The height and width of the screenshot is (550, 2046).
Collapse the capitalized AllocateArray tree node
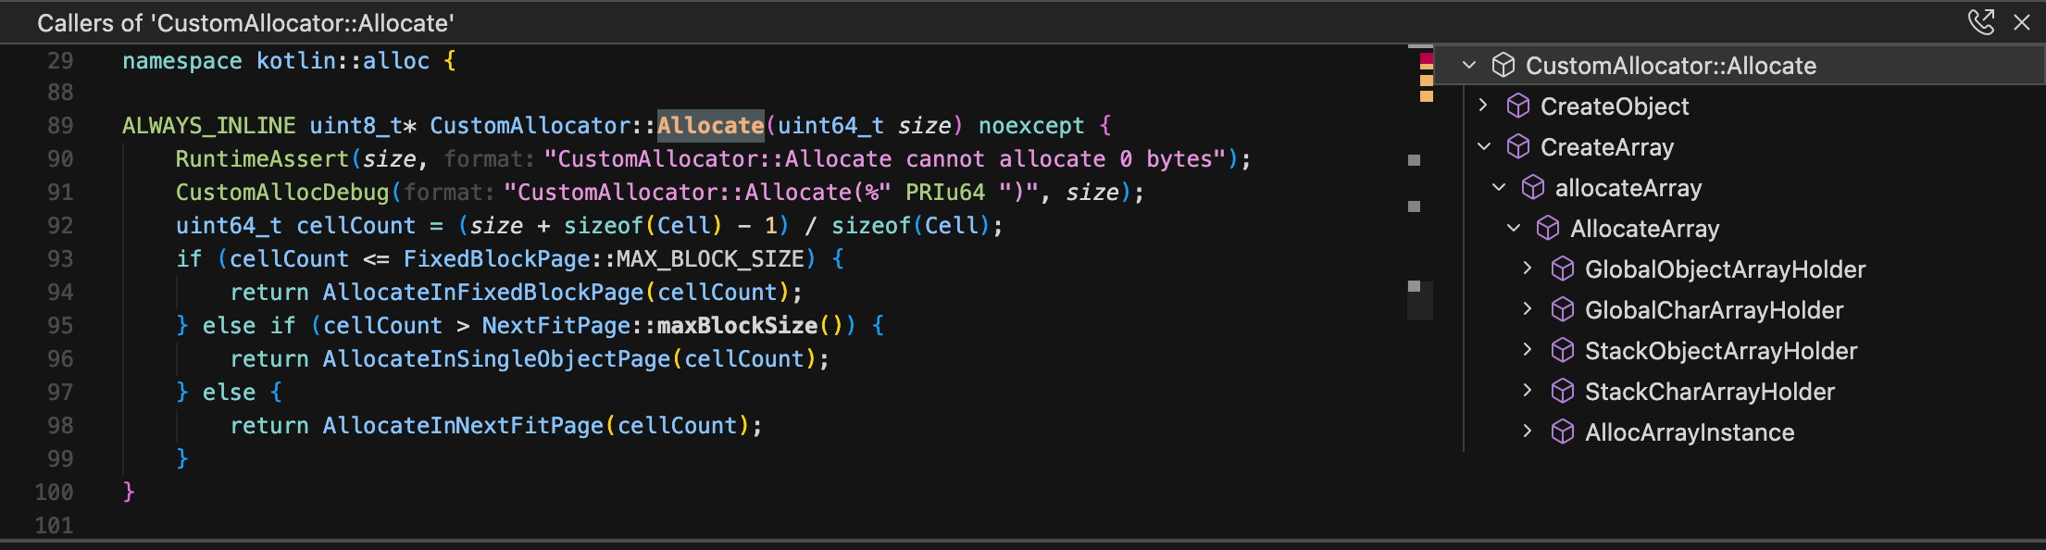pyautogui.click(x=1514, y=228)
